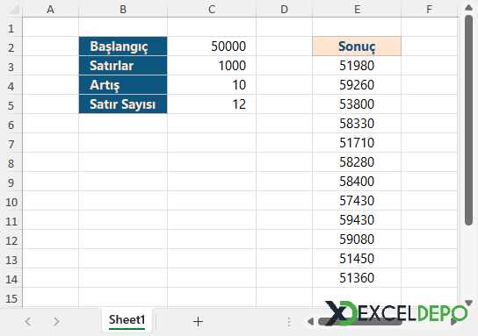Click horizontal scrollbar left arrow
Image resolution: width=478 pixels, height=336 pixels.
310,321
